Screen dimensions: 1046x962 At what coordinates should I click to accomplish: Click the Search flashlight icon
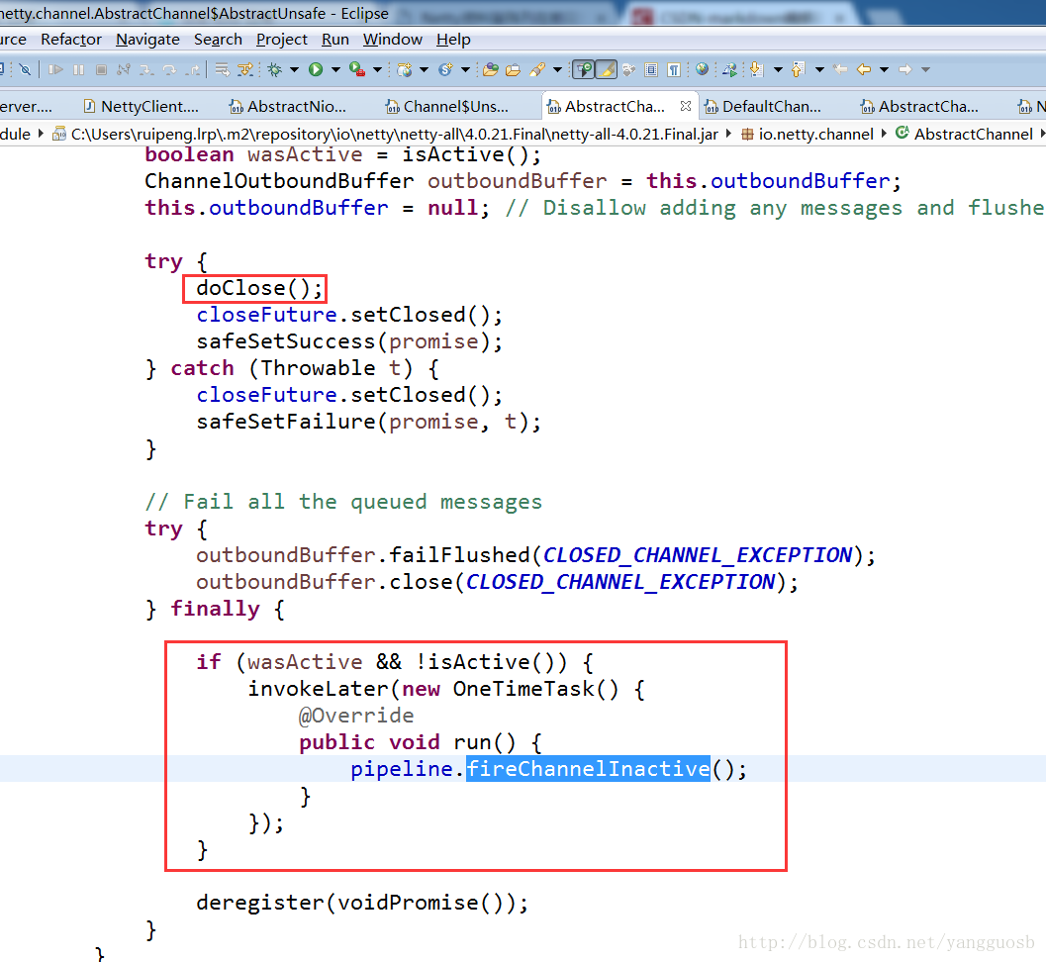tap(537, 69)
